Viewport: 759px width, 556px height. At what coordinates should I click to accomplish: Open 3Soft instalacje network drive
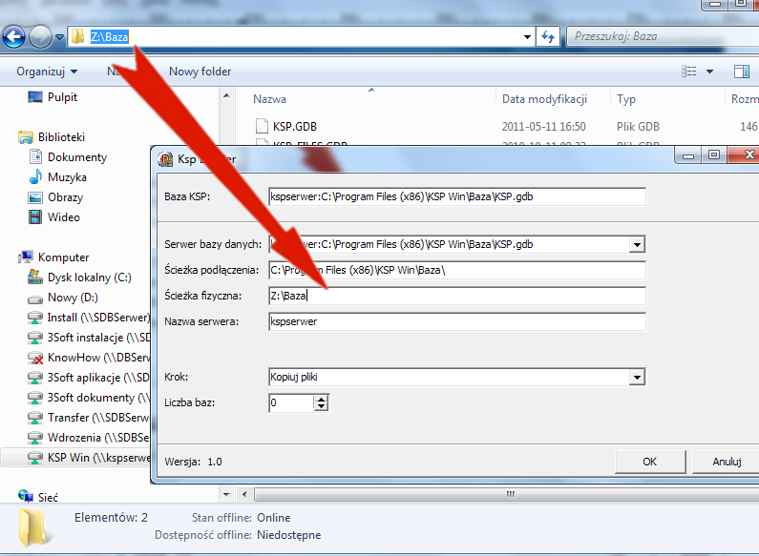98,338
